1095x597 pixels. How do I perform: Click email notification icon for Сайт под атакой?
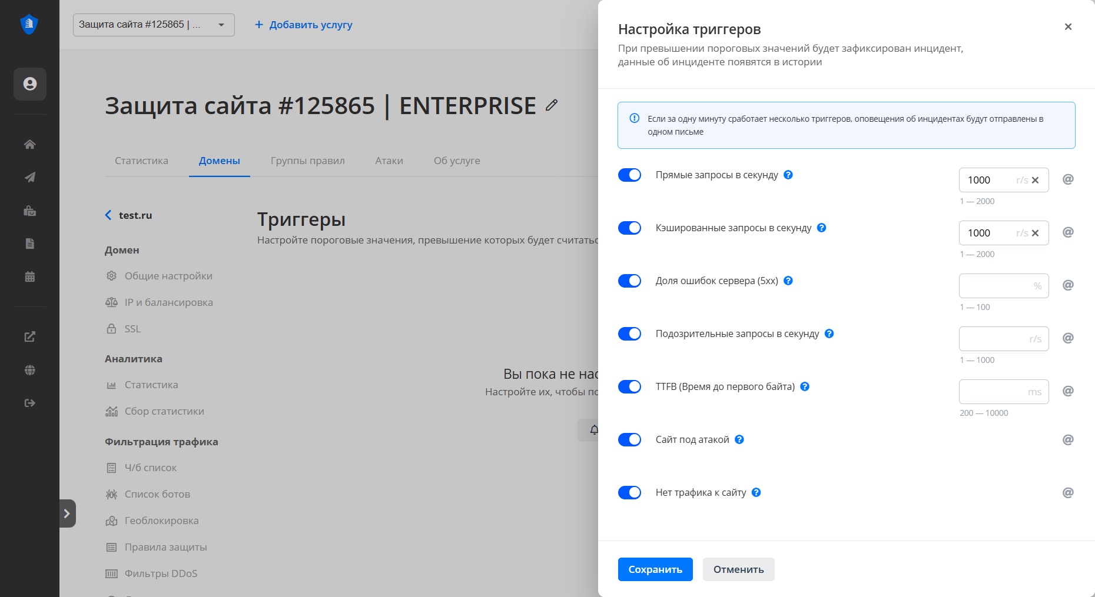(1067, 439)
